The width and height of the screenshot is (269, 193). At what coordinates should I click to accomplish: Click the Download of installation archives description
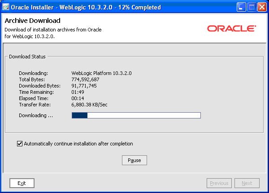pos(53,33)
